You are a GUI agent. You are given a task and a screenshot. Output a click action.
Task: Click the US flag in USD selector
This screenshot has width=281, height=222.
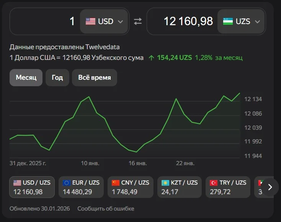pos(90,21)
